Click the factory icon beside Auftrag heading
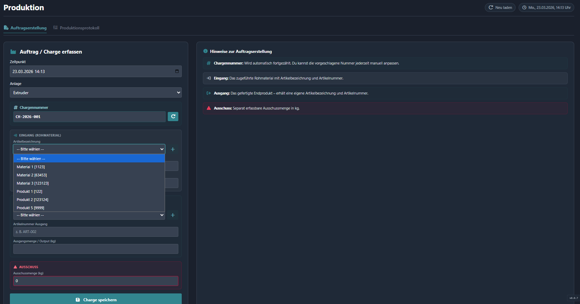Viewport: 580px width, 304px height. click(13, 52)
